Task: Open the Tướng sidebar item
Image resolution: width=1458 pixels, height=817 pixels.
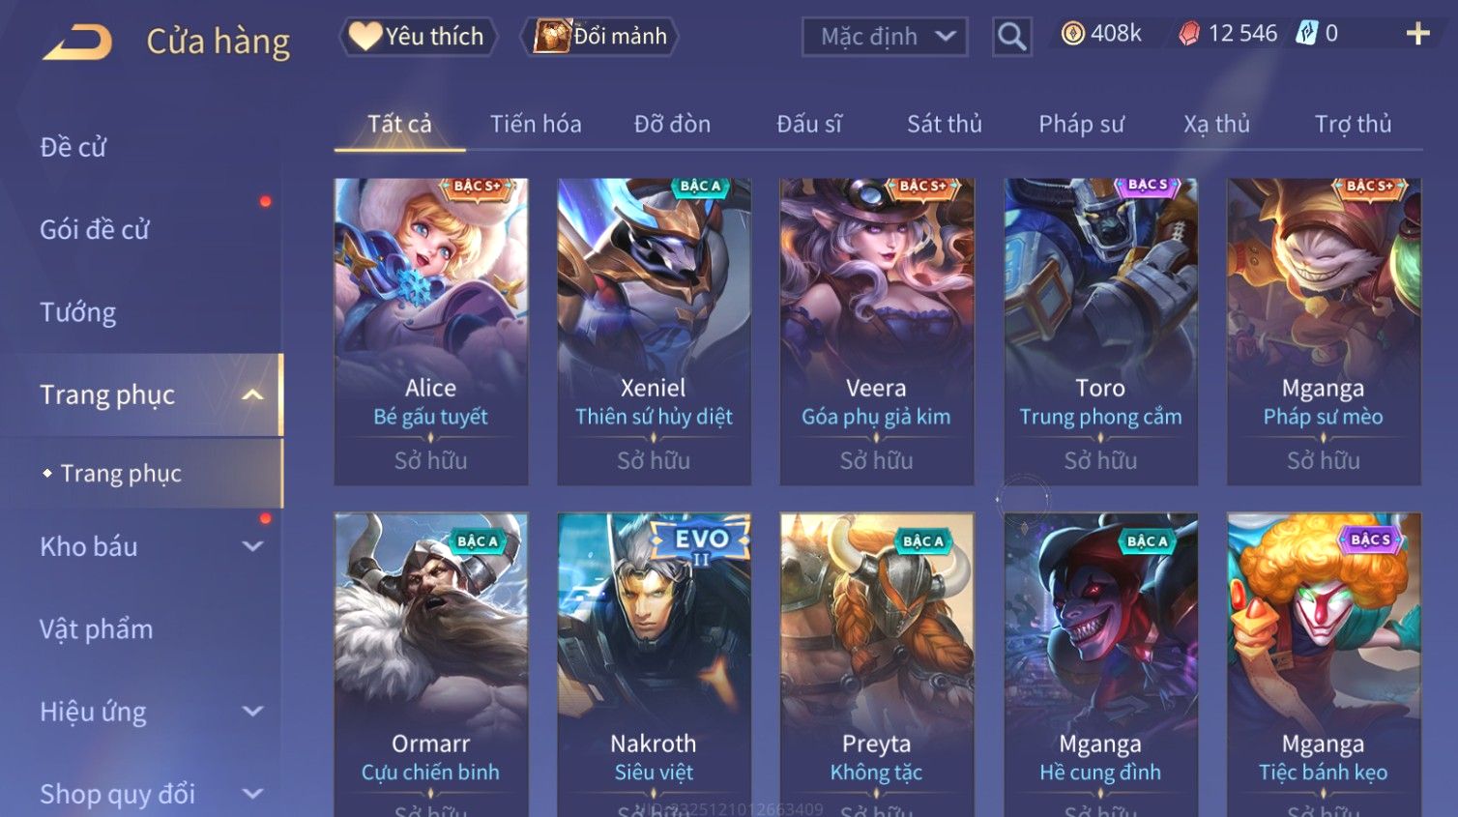Action: coord(78,312)
